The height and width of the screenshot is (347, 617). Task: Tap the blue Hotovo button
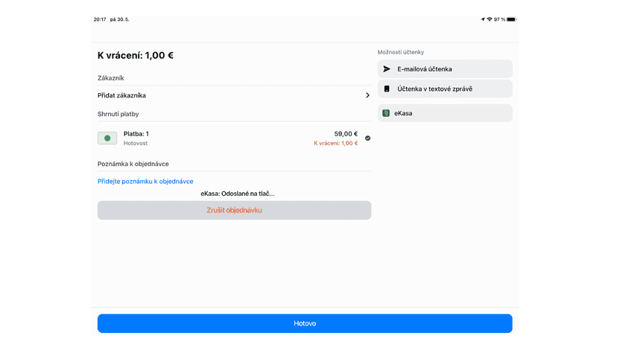[x=305, y=323]
